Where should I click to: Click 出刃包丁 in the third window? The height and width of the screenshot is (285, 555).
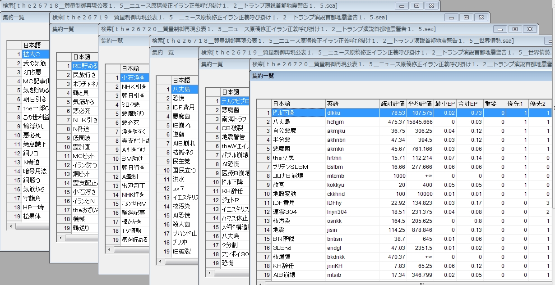[134, 185]
